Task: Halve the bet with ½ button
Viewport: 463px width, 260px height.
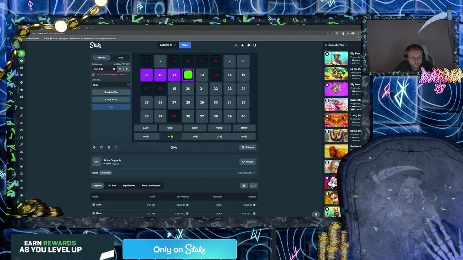Action: click(x=120, y=69)
